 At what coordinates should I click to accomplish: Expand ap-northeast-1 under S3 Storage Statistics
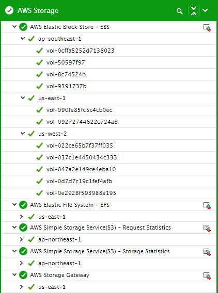21,263
